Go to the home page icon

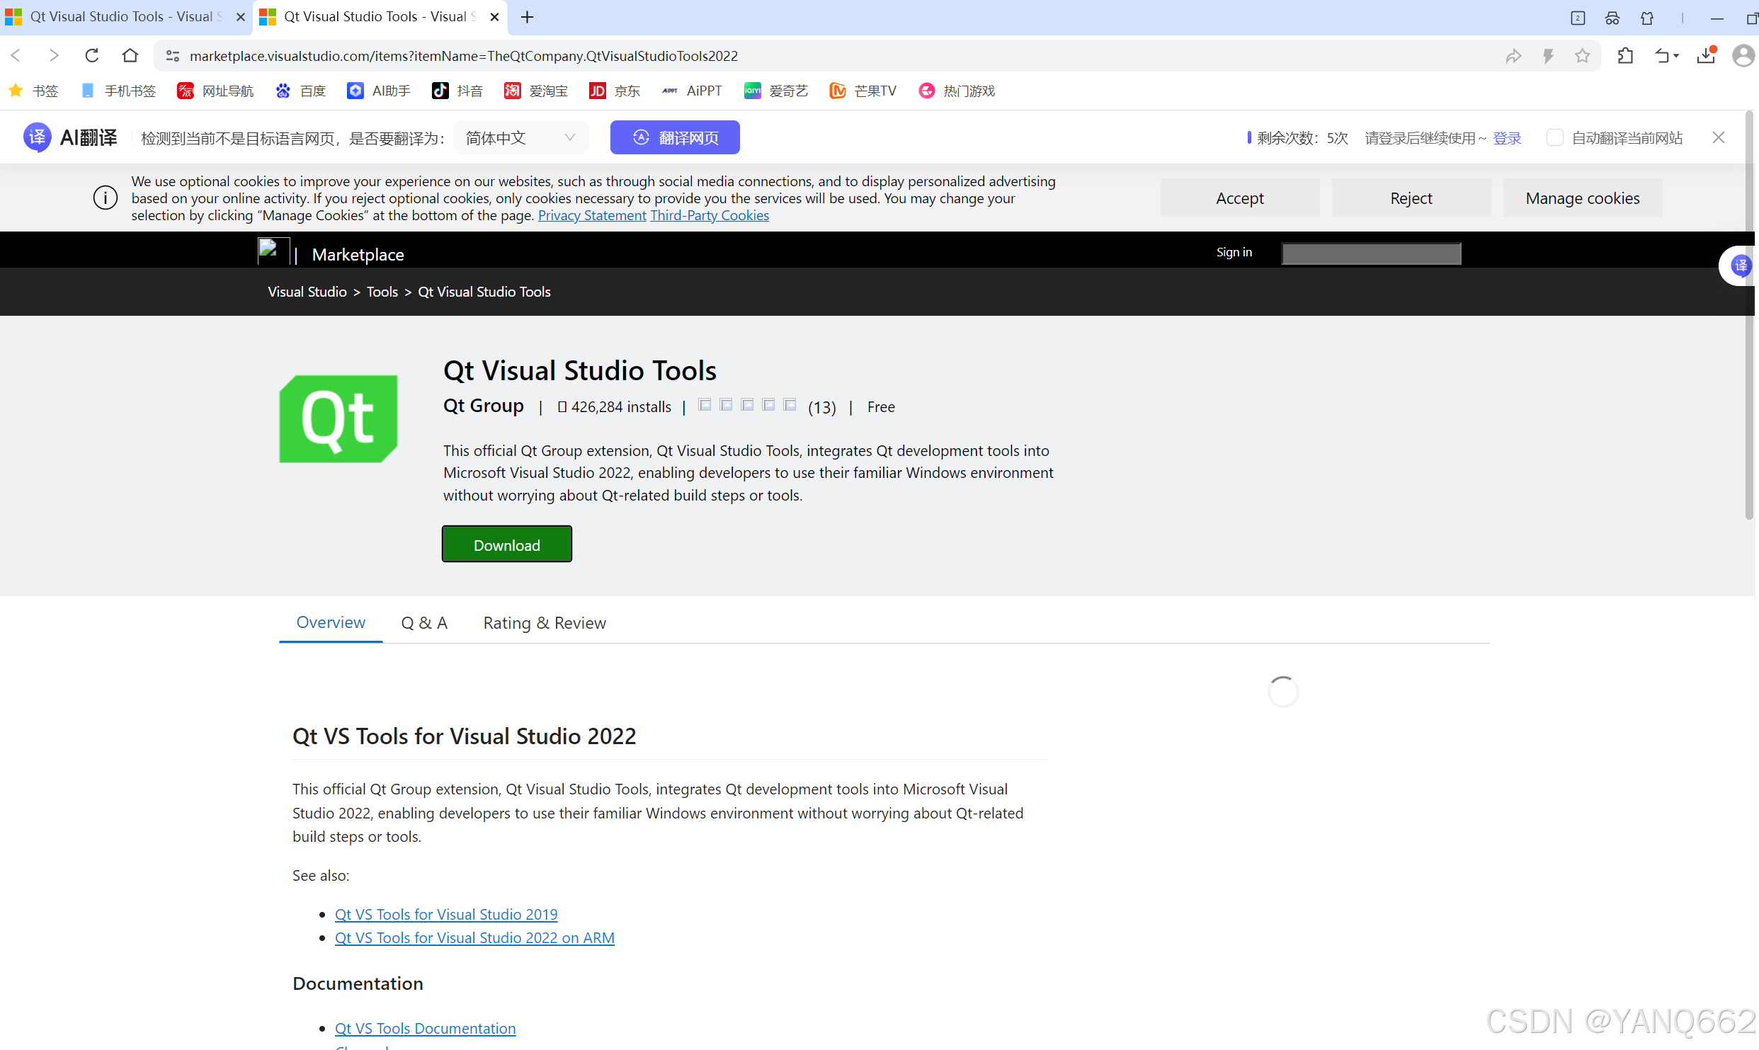(x=130, y=55)
